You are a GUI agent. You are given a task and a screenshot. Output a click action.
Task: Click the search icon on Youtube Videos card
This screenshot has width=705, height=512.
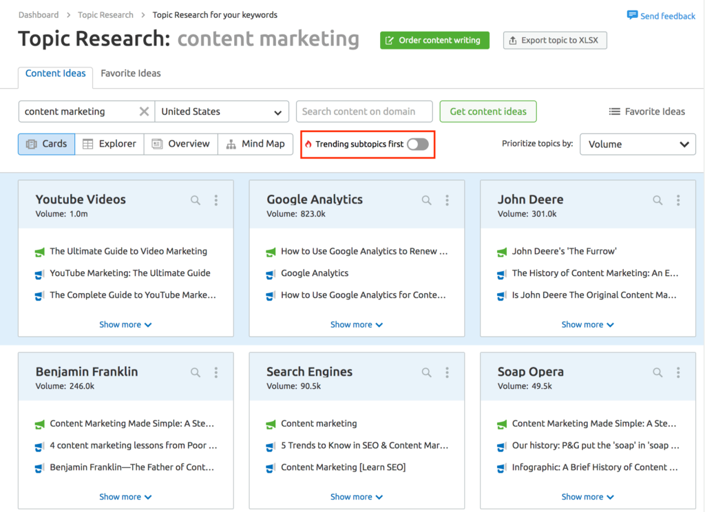click(195, 200)
